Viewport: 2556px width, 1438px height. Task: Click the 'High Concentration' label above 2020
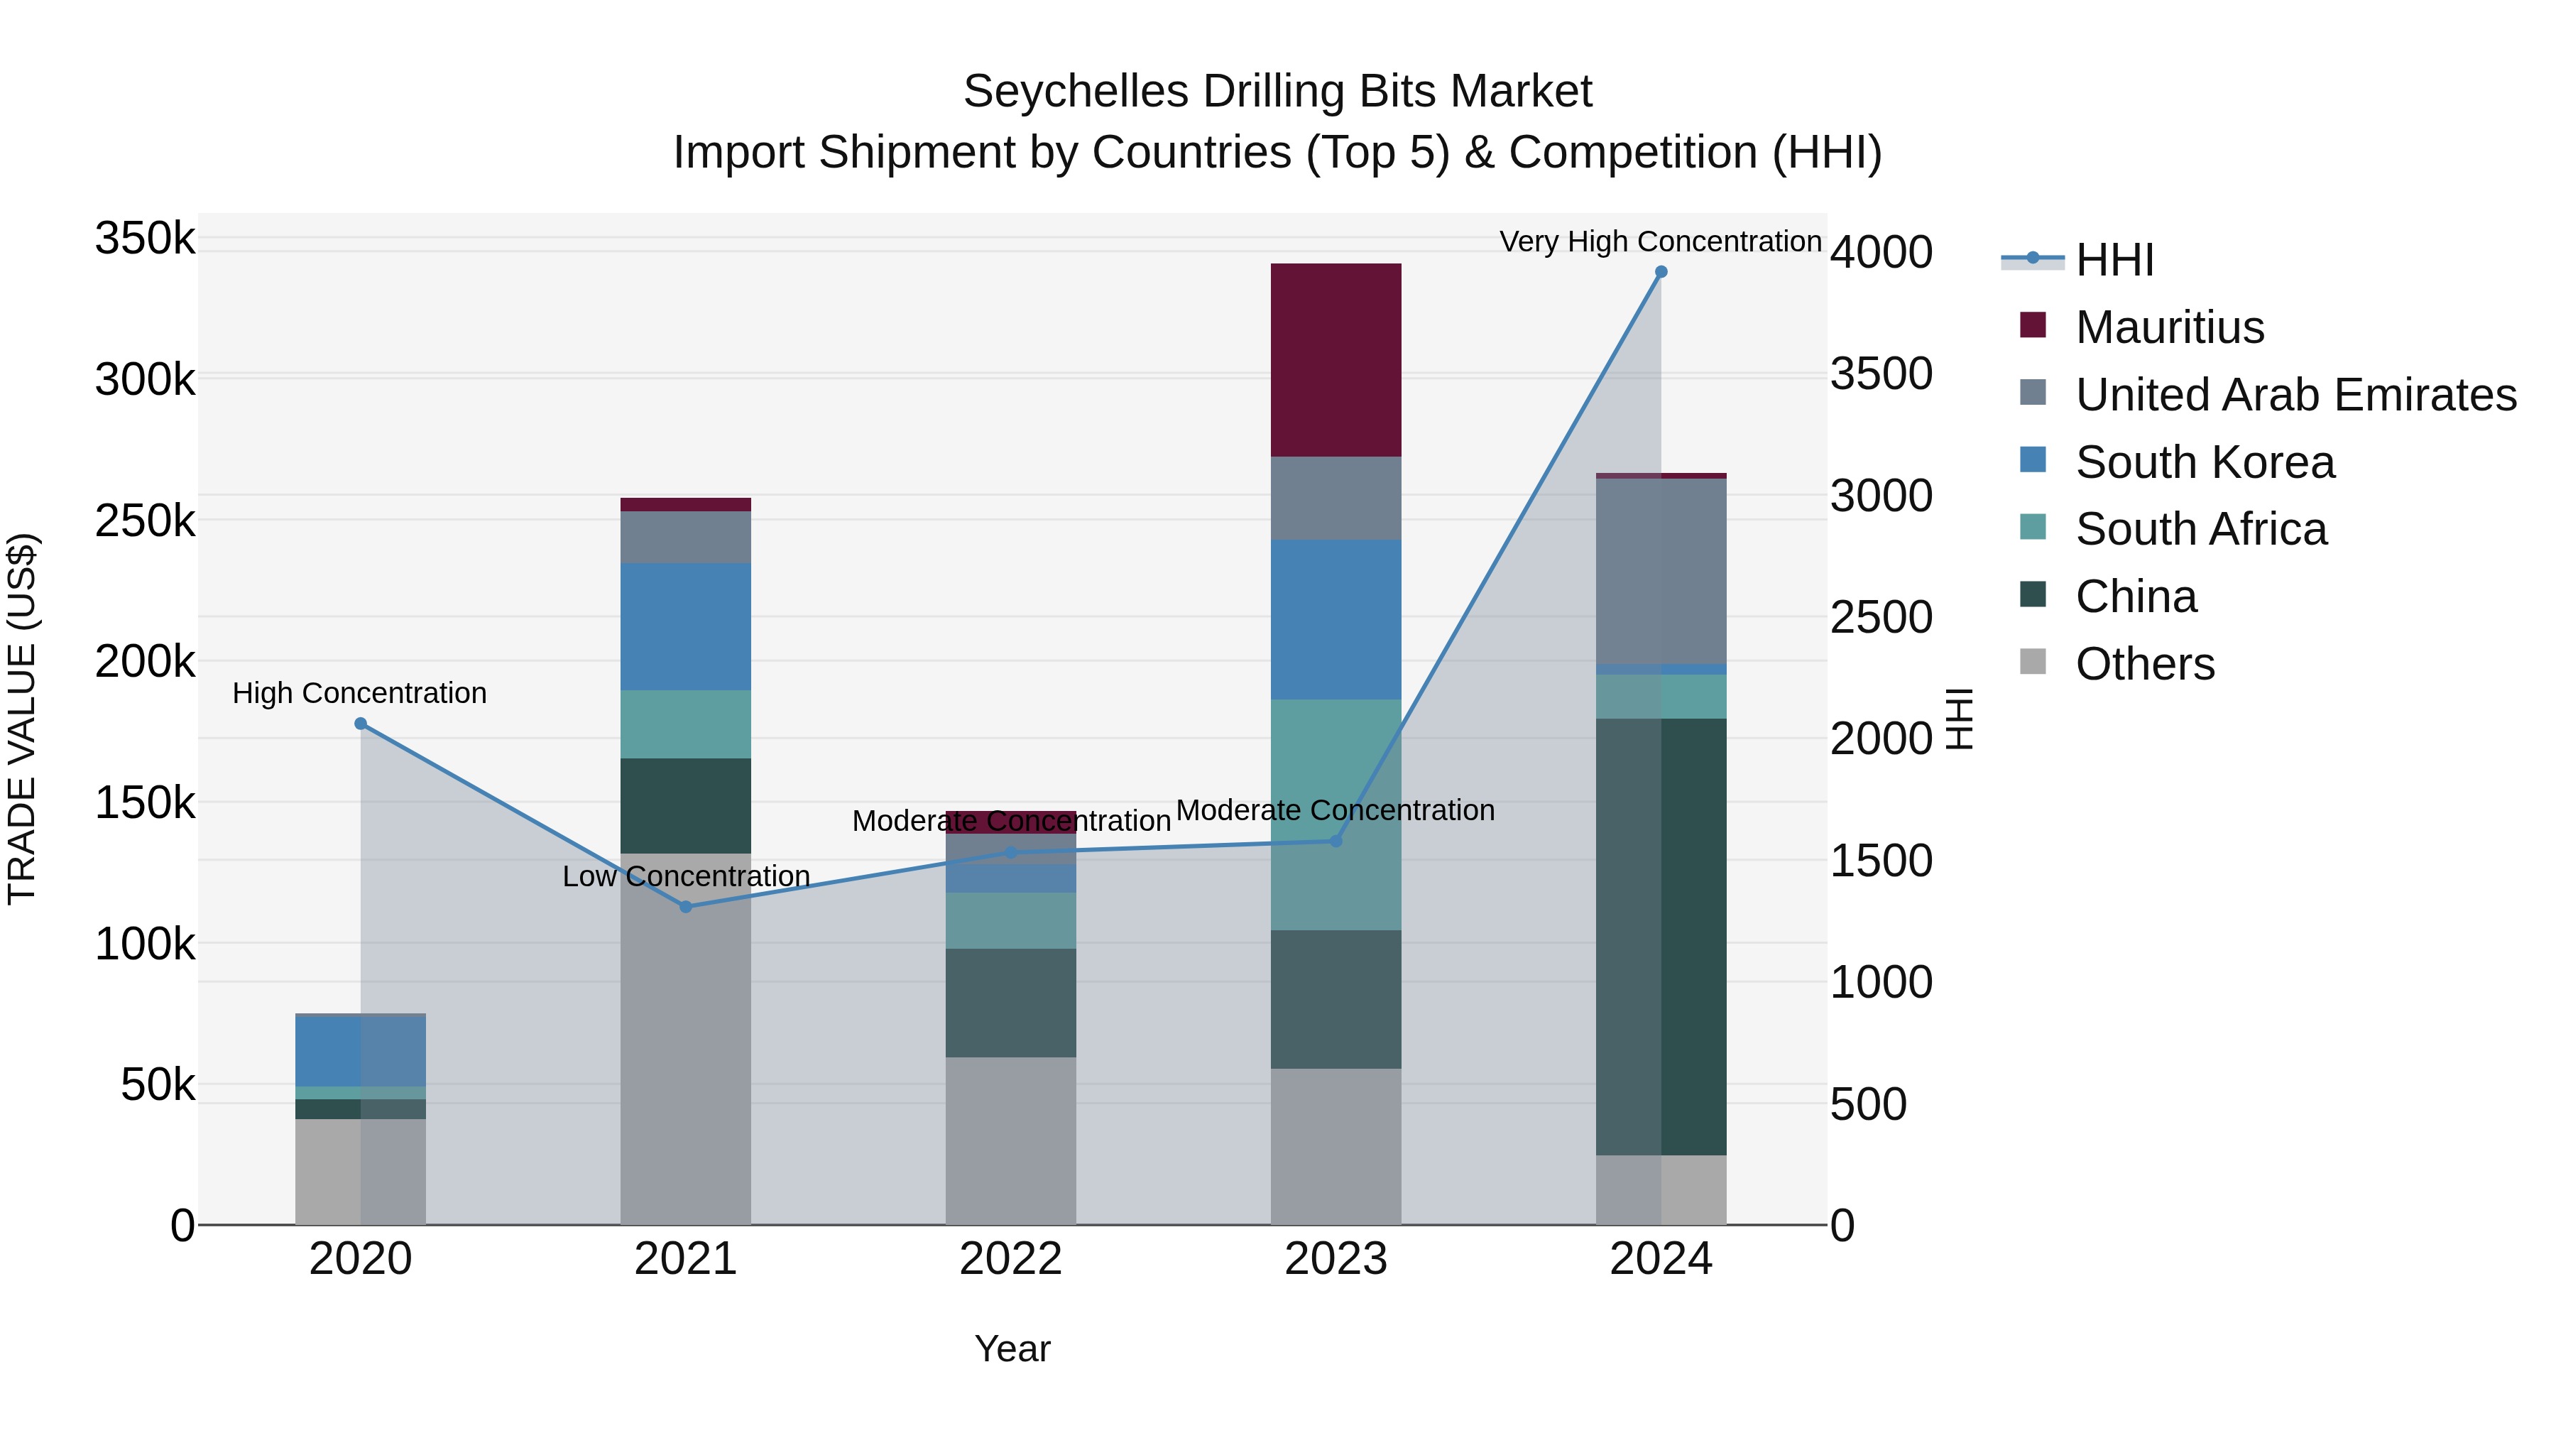tap(359, 692)
